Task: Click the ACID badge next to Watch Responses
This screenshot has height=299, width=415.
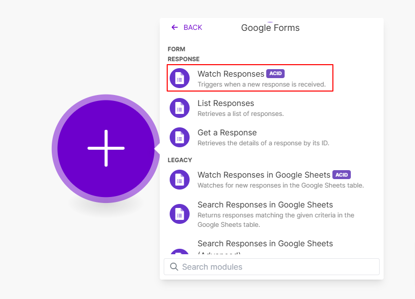Action: pos(276,74)
